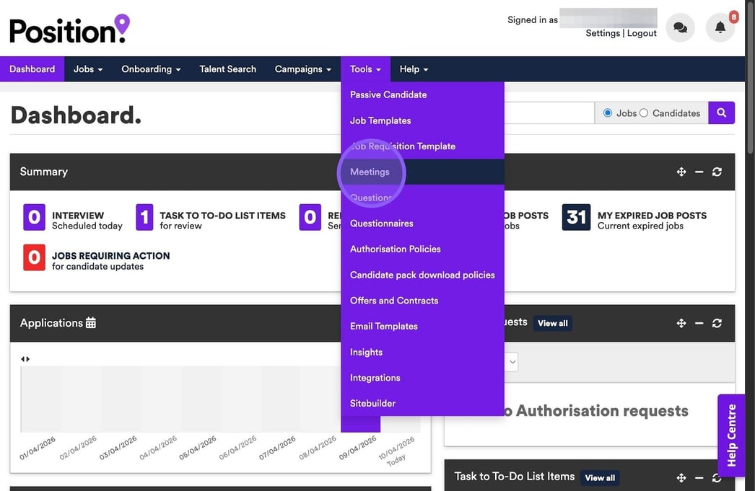Select the Candidates radio button
This screenshot has width=755, height=491.
(644, 113)
